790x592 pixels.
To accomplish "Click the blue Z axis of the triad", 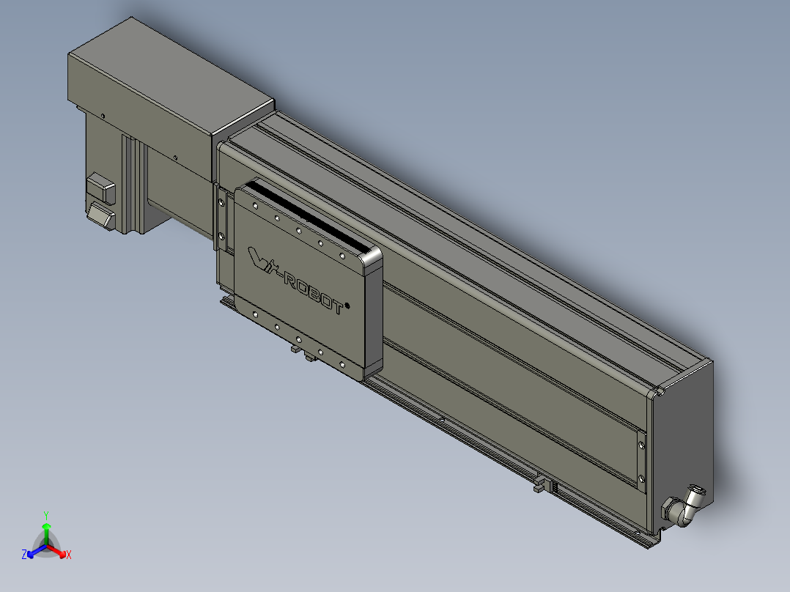I will coord(33,552).
